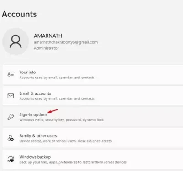The image size is (183, 171).
Task: Click the 'Back up your files, apps' description
Action: point(73,162)
